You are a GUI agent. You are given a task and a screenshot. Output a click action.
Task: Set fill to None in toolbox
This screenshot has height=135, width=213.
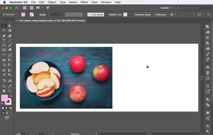point(11,108)
